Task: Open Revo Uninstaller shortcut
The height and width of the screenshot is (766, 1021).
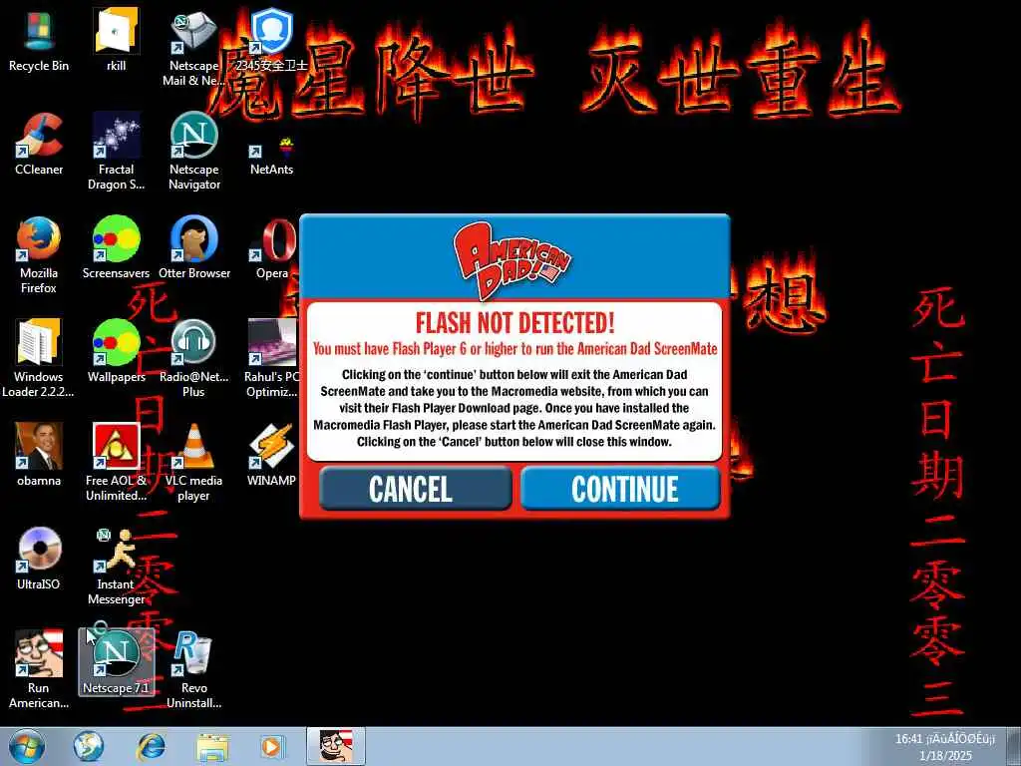Action: [x=194, y=669]
